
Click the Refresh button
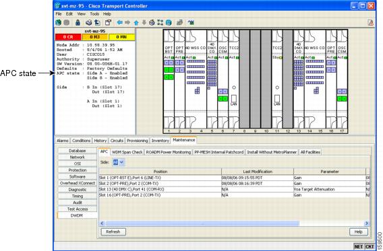(x=113, y=231)
